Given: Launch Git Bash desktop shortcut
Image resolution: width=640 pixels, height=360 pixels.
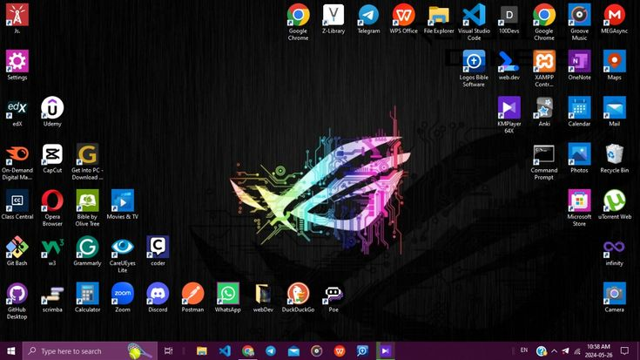Looking at the screenshot, I should pyautogui.click(x=17, y=252).
